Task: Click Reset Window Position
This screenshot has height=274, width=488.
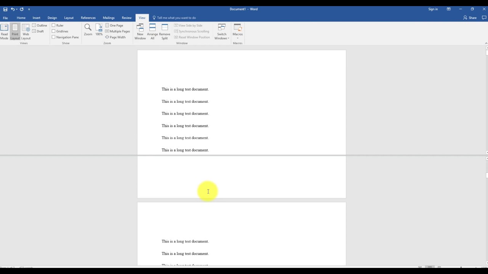Action: [192, 37]
